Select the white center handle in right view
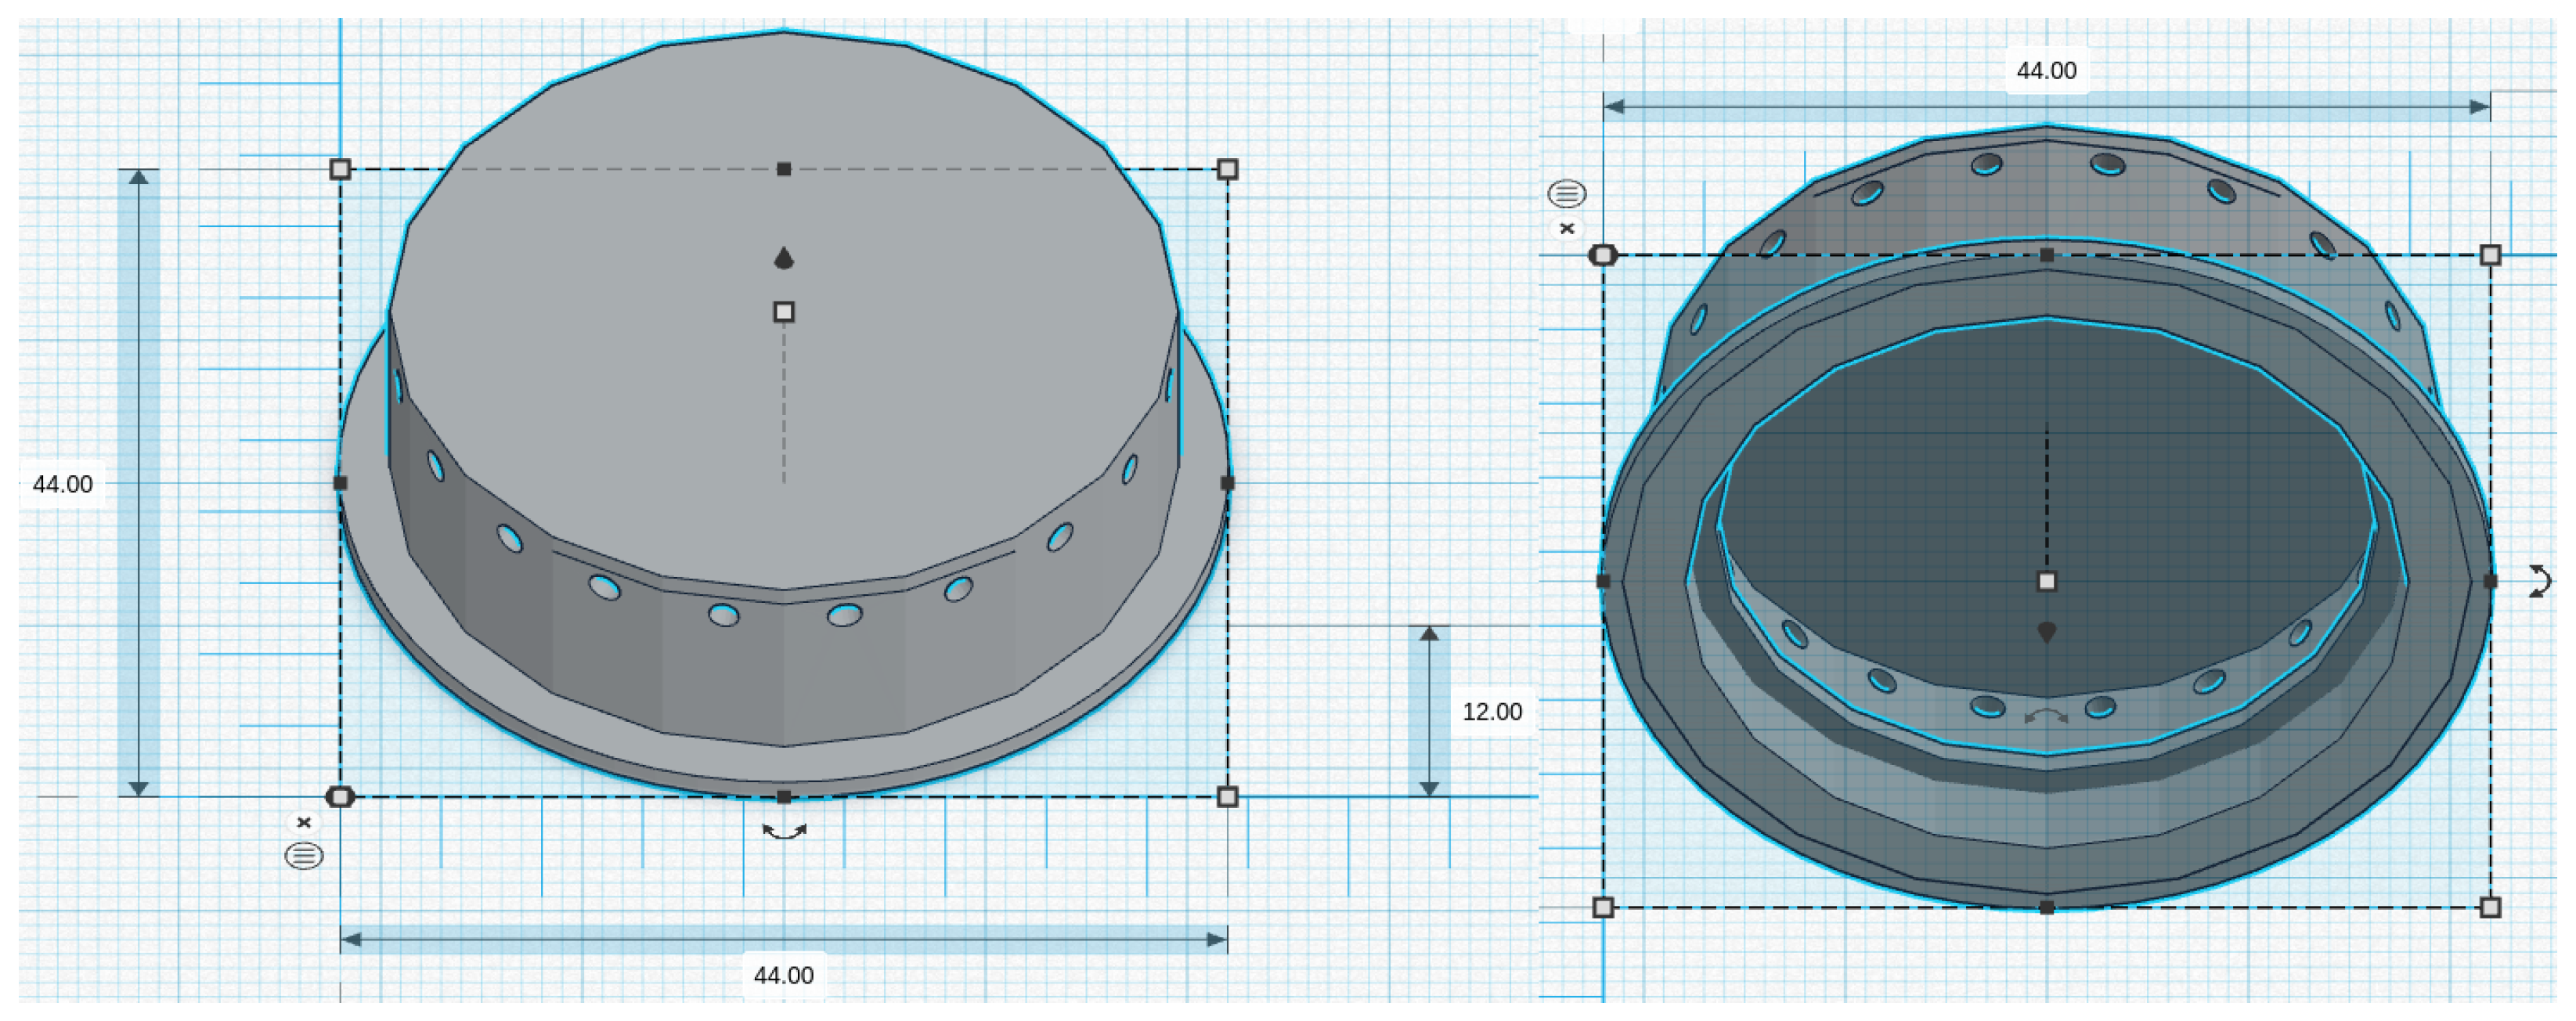 2047,581
